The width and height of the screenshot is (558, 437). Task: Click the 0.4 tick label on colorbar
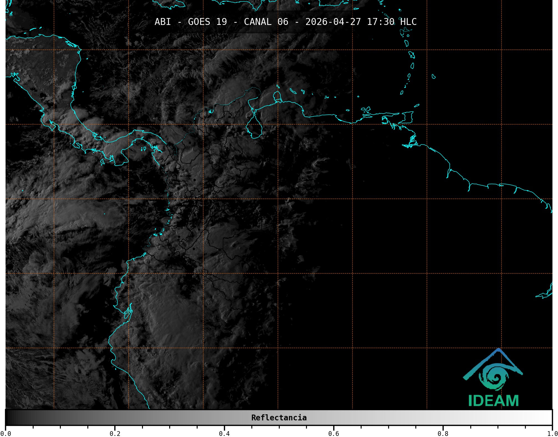tap(224, 433)
